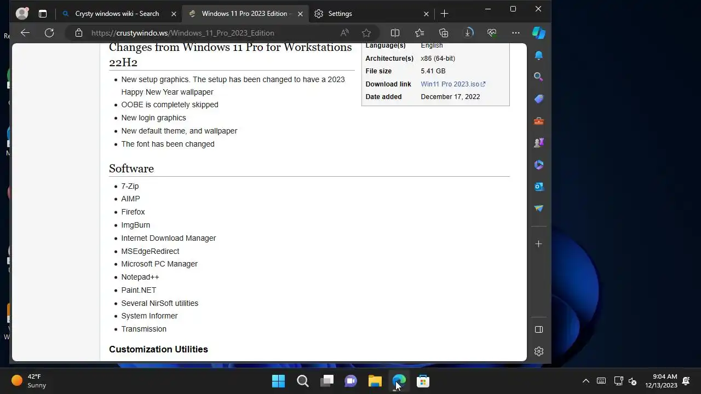Viewport: 701px width, 394px height.
Task: Download Win11 Pro 2023.iso link
Action: pos(453,84)
